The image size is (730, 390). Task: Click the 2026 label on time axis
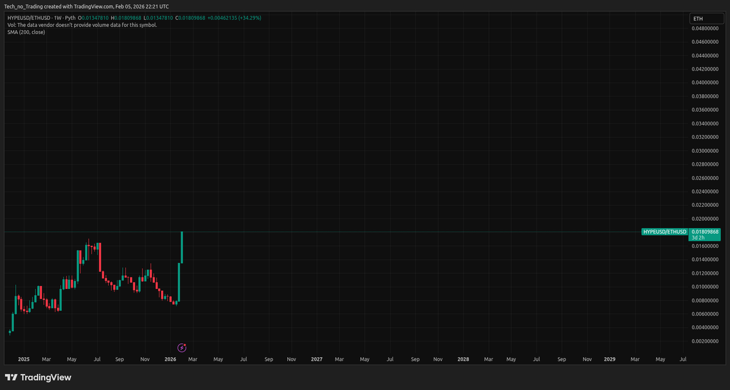[x=170, y=360]
